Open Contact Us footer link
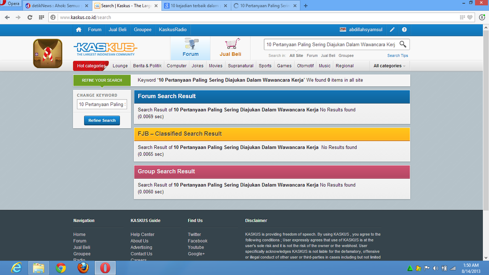489x275 pixels. (141, 254)
